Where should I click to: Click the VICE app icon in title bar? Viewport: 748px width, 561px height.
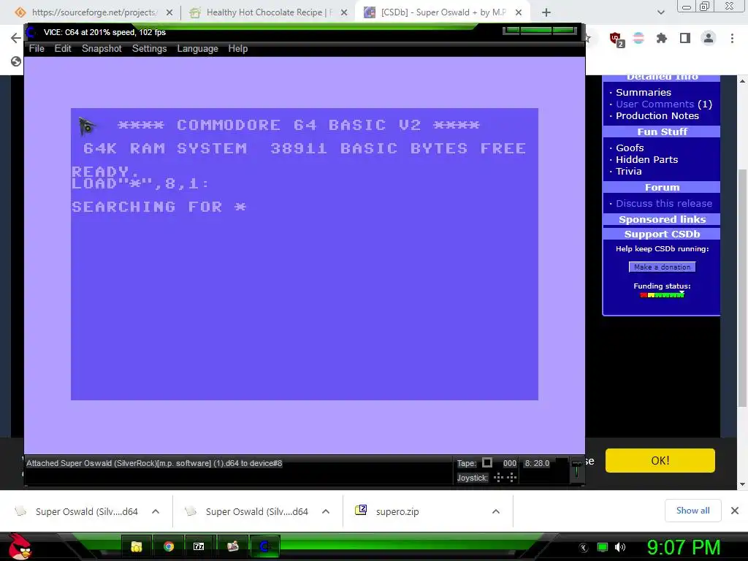(x=31, y=32)
